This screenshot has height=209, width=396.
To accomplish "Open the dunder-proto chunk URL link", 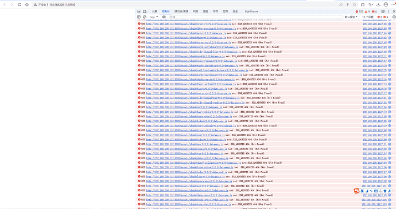I will pyautogui.click(x=191, y=80).
